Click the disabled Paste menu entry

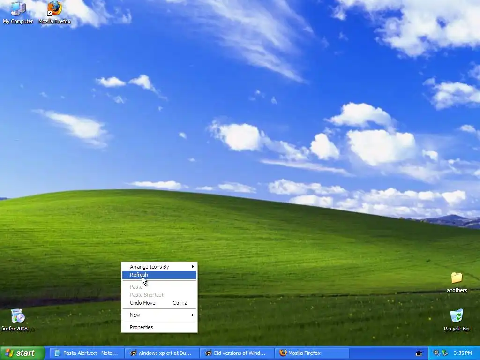[x=159, y=287]
